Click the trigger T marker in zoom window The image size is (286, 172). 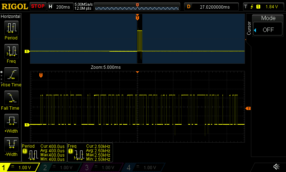tap(41, 75)
